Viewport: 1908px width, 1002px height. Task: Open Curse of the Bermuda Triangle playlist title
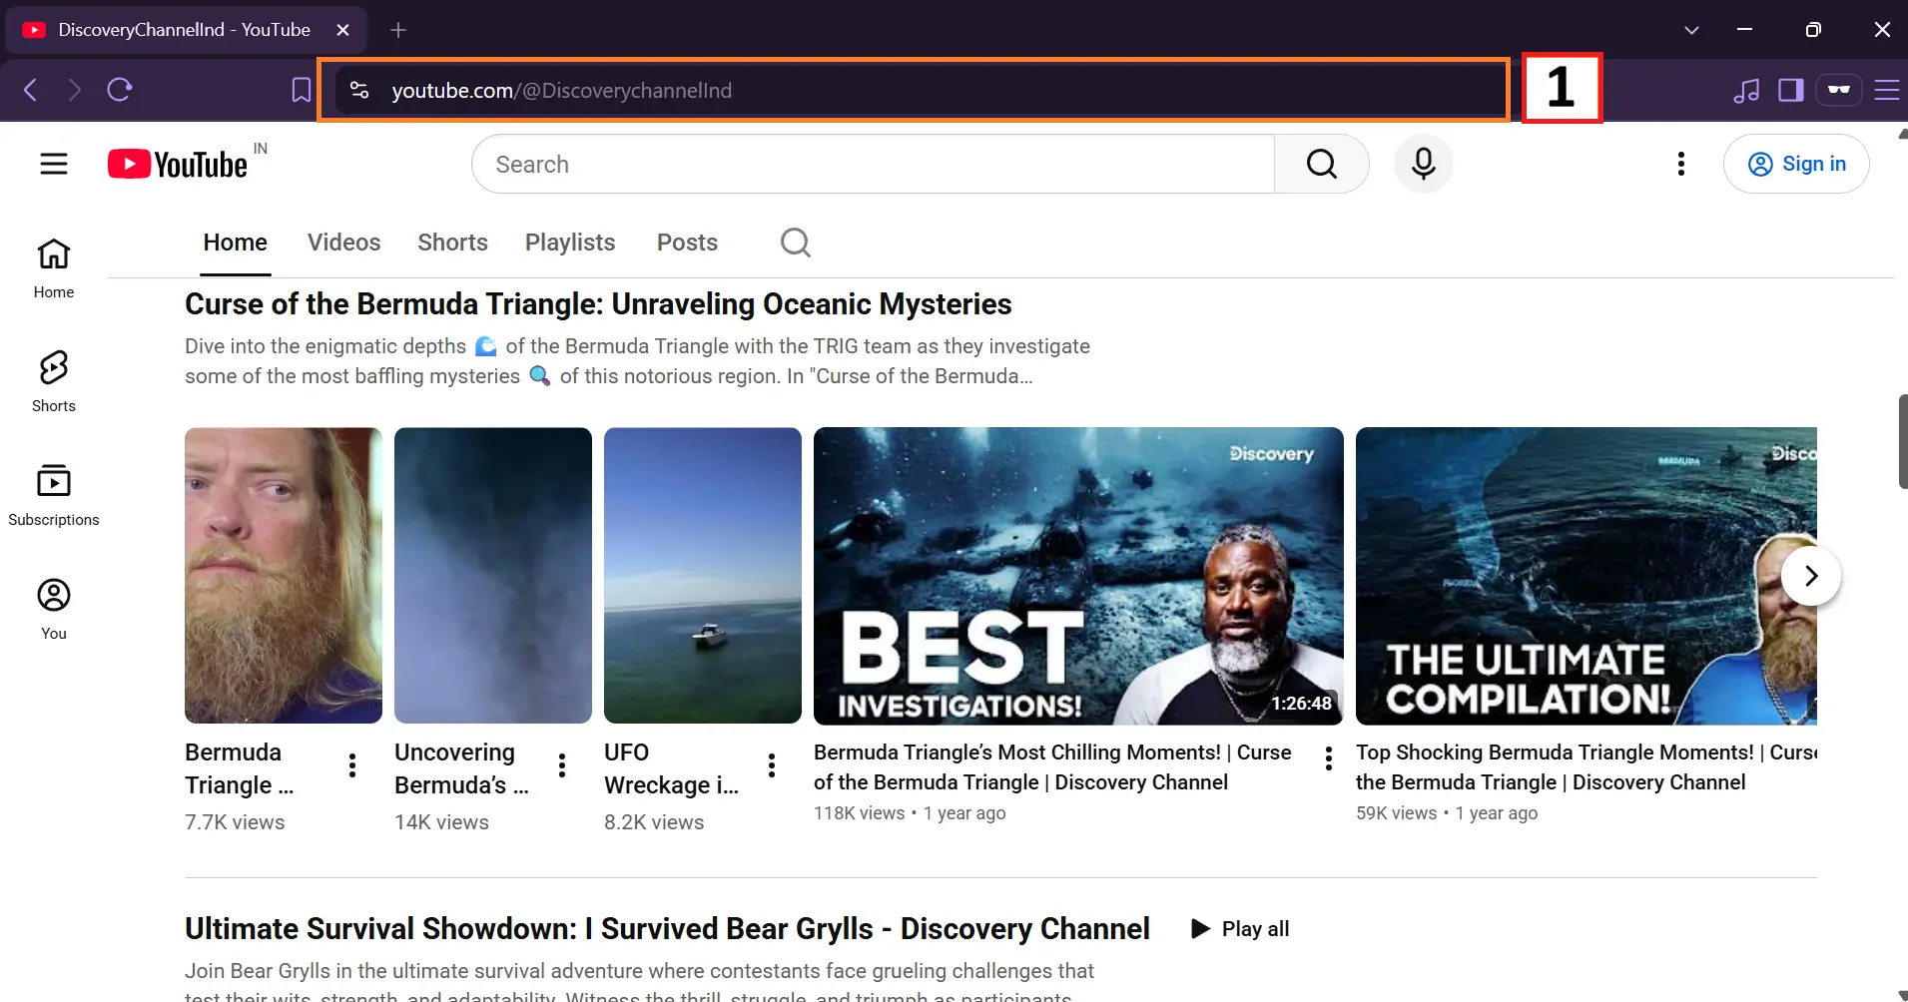point(598,303)
